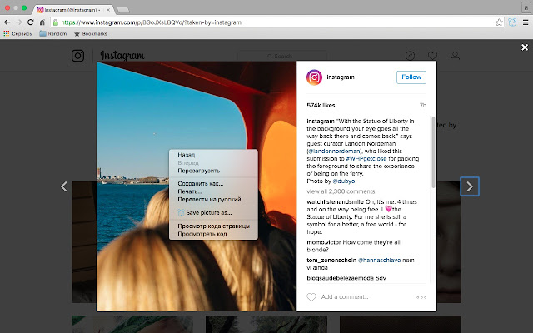This screenshot has width=533, height=333.
Task: Open the instagram username link in the post header
Action: [341, 77]
